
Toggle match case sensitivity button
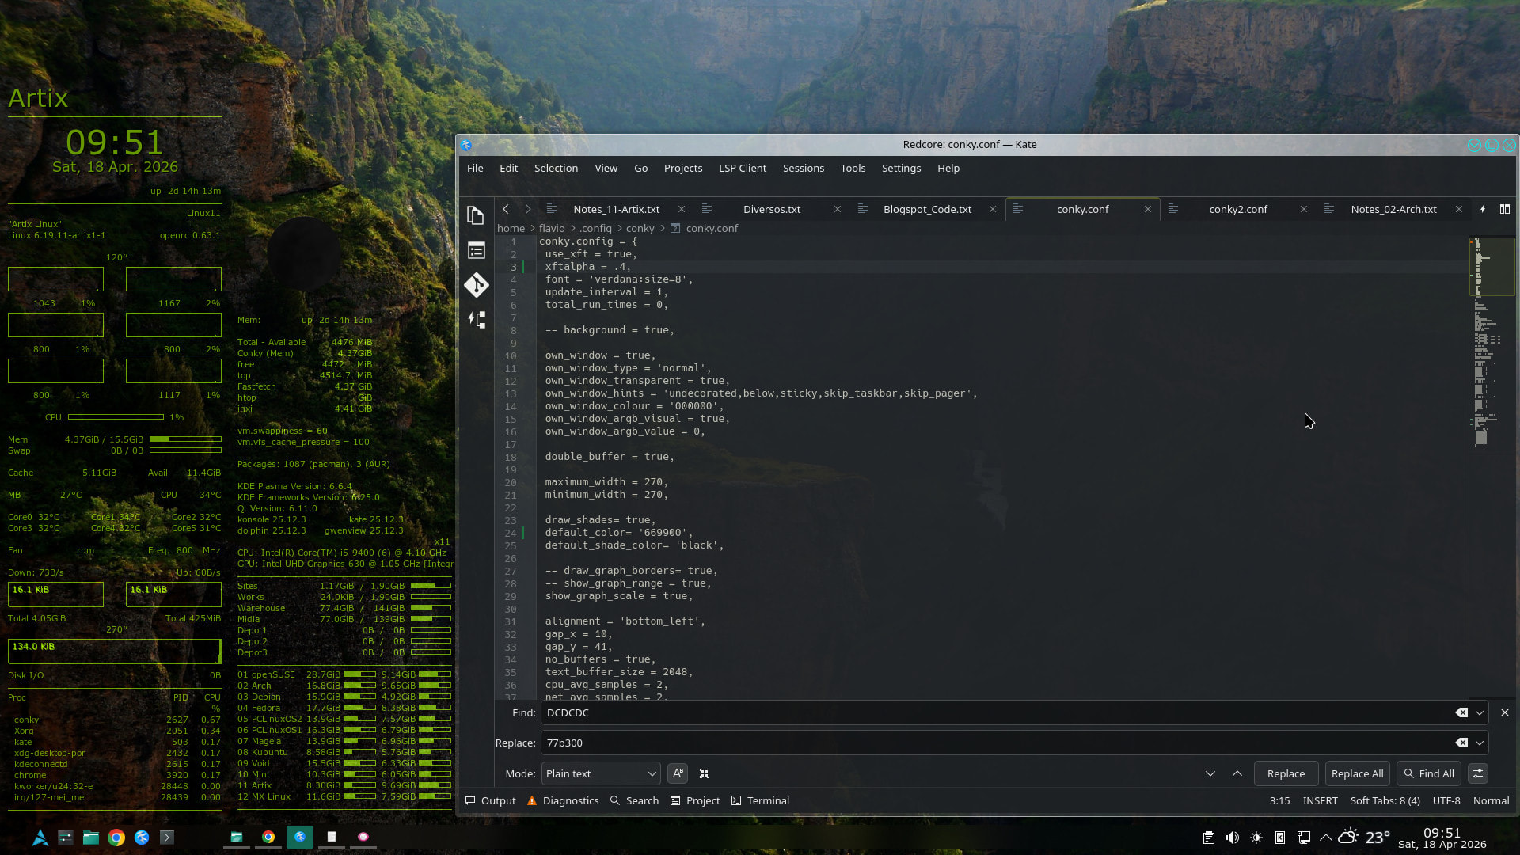pyautogui.click(x=678, y=773)
